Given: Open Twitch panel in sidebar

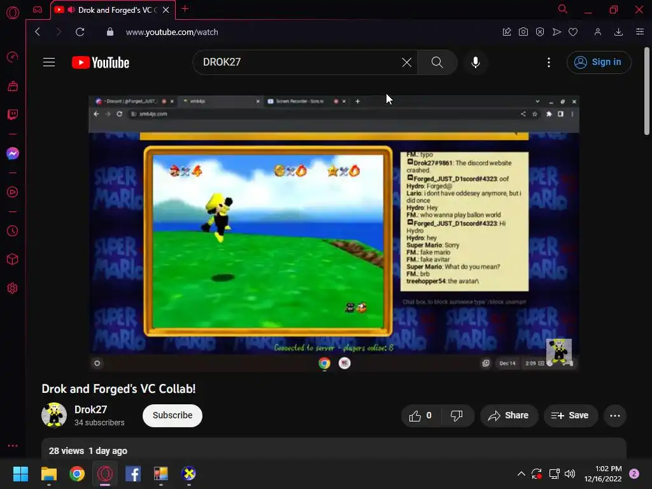Looking at the screenshot, I should click(13, 115).
